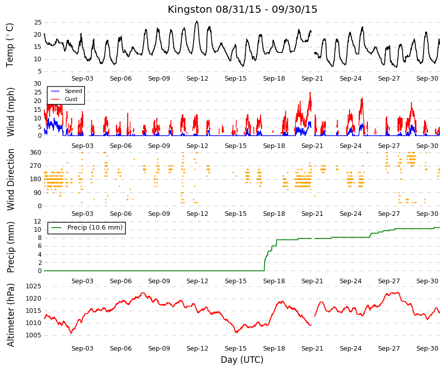445x370 pixels.
Task: Click the Wind Direction axis label
Action: [10, 180]
